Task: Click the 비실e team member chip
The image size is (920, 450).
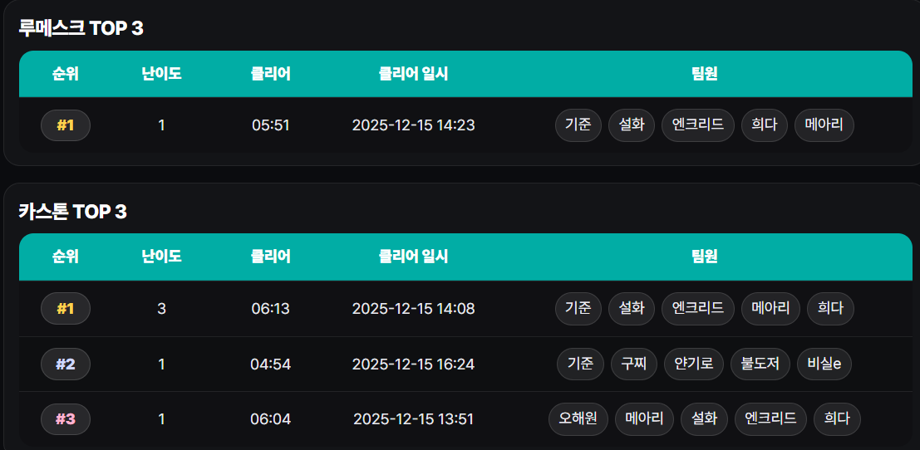Action: coord(824,364)
